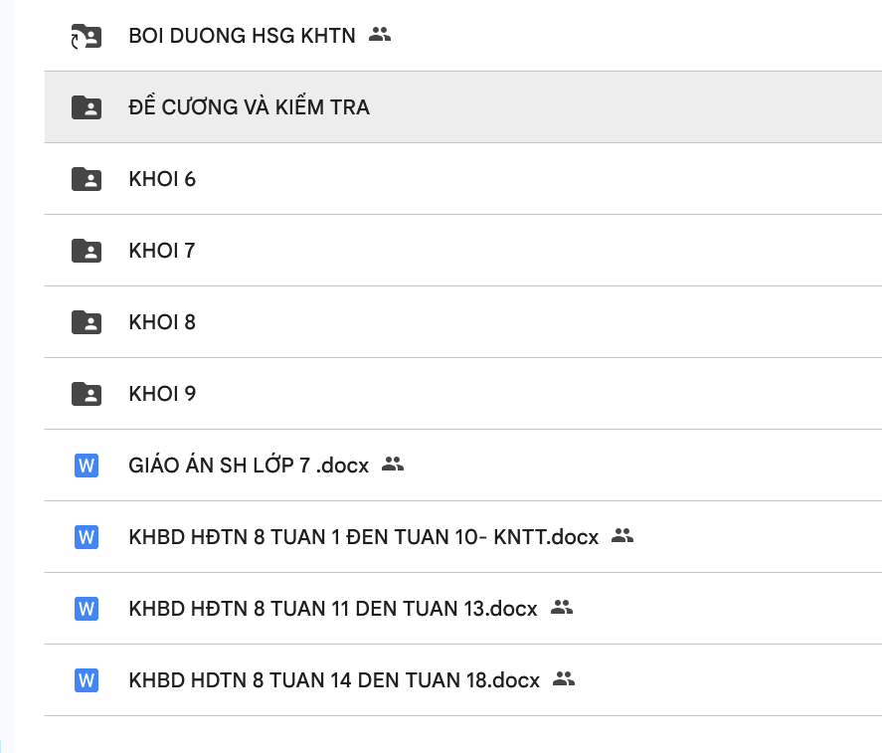Click the shared icon after TUAN 14 DEN TUAN 18.docx
The height and width of the screenshot is (753, 882).
tap(564, 678)
